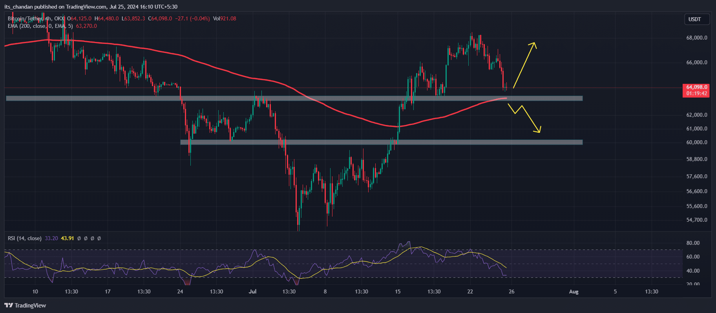Click the close value C64,098.0

[x=160, y=18]
